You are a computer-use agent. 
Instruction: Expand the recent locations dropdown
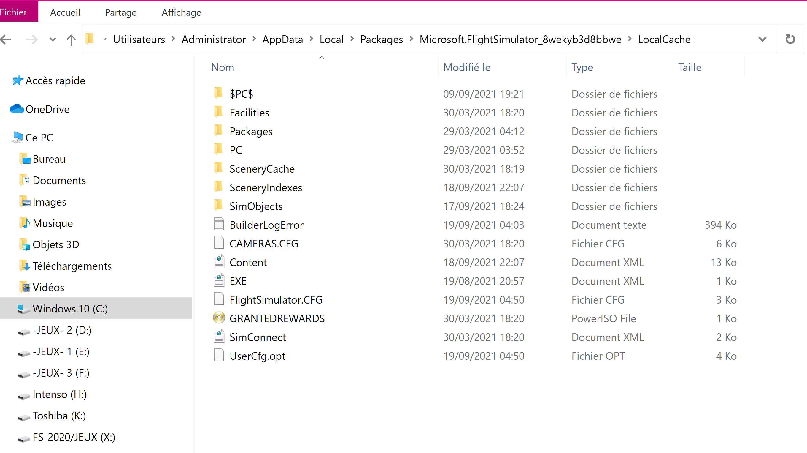click(x=52, y=40)
